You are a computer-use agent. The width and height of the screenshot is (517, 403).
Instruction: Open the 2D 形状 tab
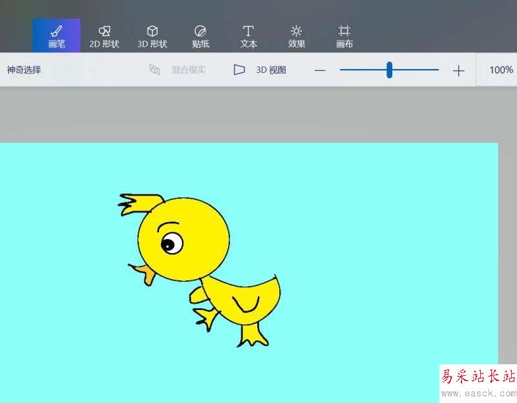tap(104, 36)
